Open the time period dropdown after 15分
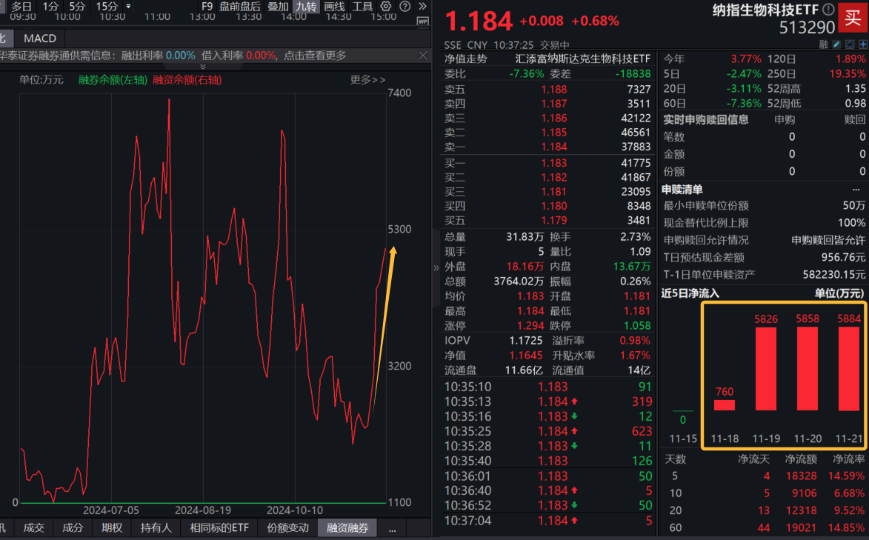869x540 pixels. pyautogui.click(x=129, y=7)
